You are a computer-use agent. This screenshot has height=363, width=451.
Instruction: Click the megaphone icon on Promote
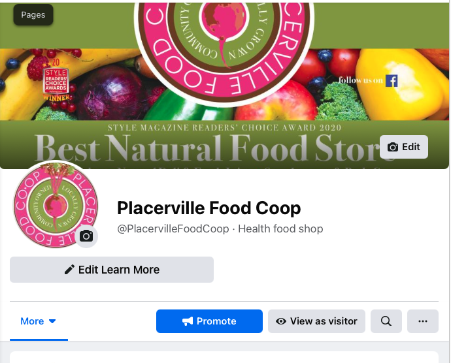pyautogui.click(x=188, y=321)
